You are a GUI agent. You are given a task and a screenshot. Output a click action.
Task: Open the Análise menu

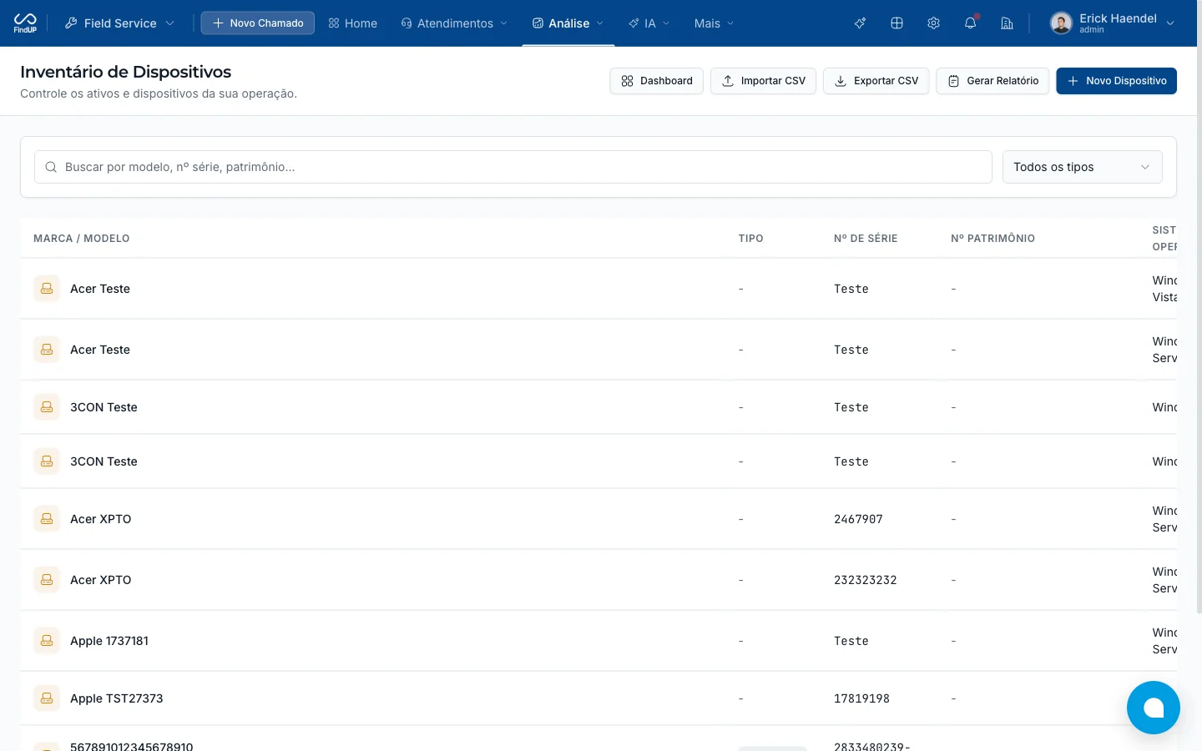(568, 23)
